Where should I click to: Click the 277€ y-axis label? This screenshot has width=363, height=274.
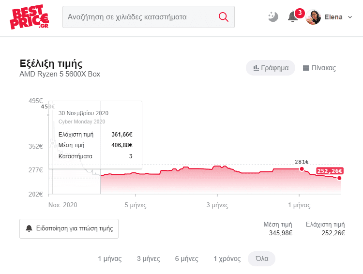point(36,170)
